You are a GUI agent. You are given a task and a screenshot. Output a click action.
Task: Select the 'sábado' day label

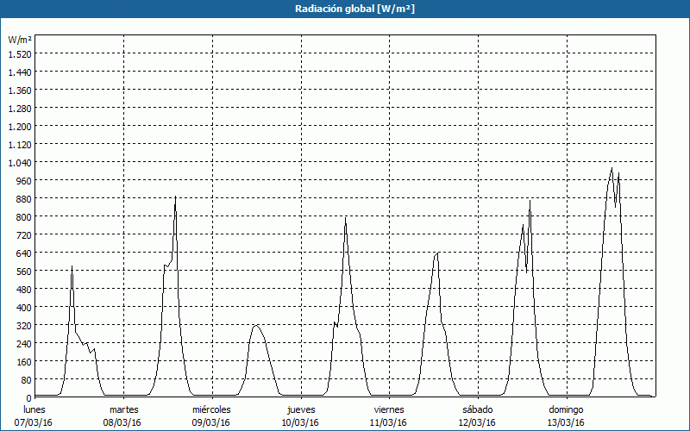(477, 409)
